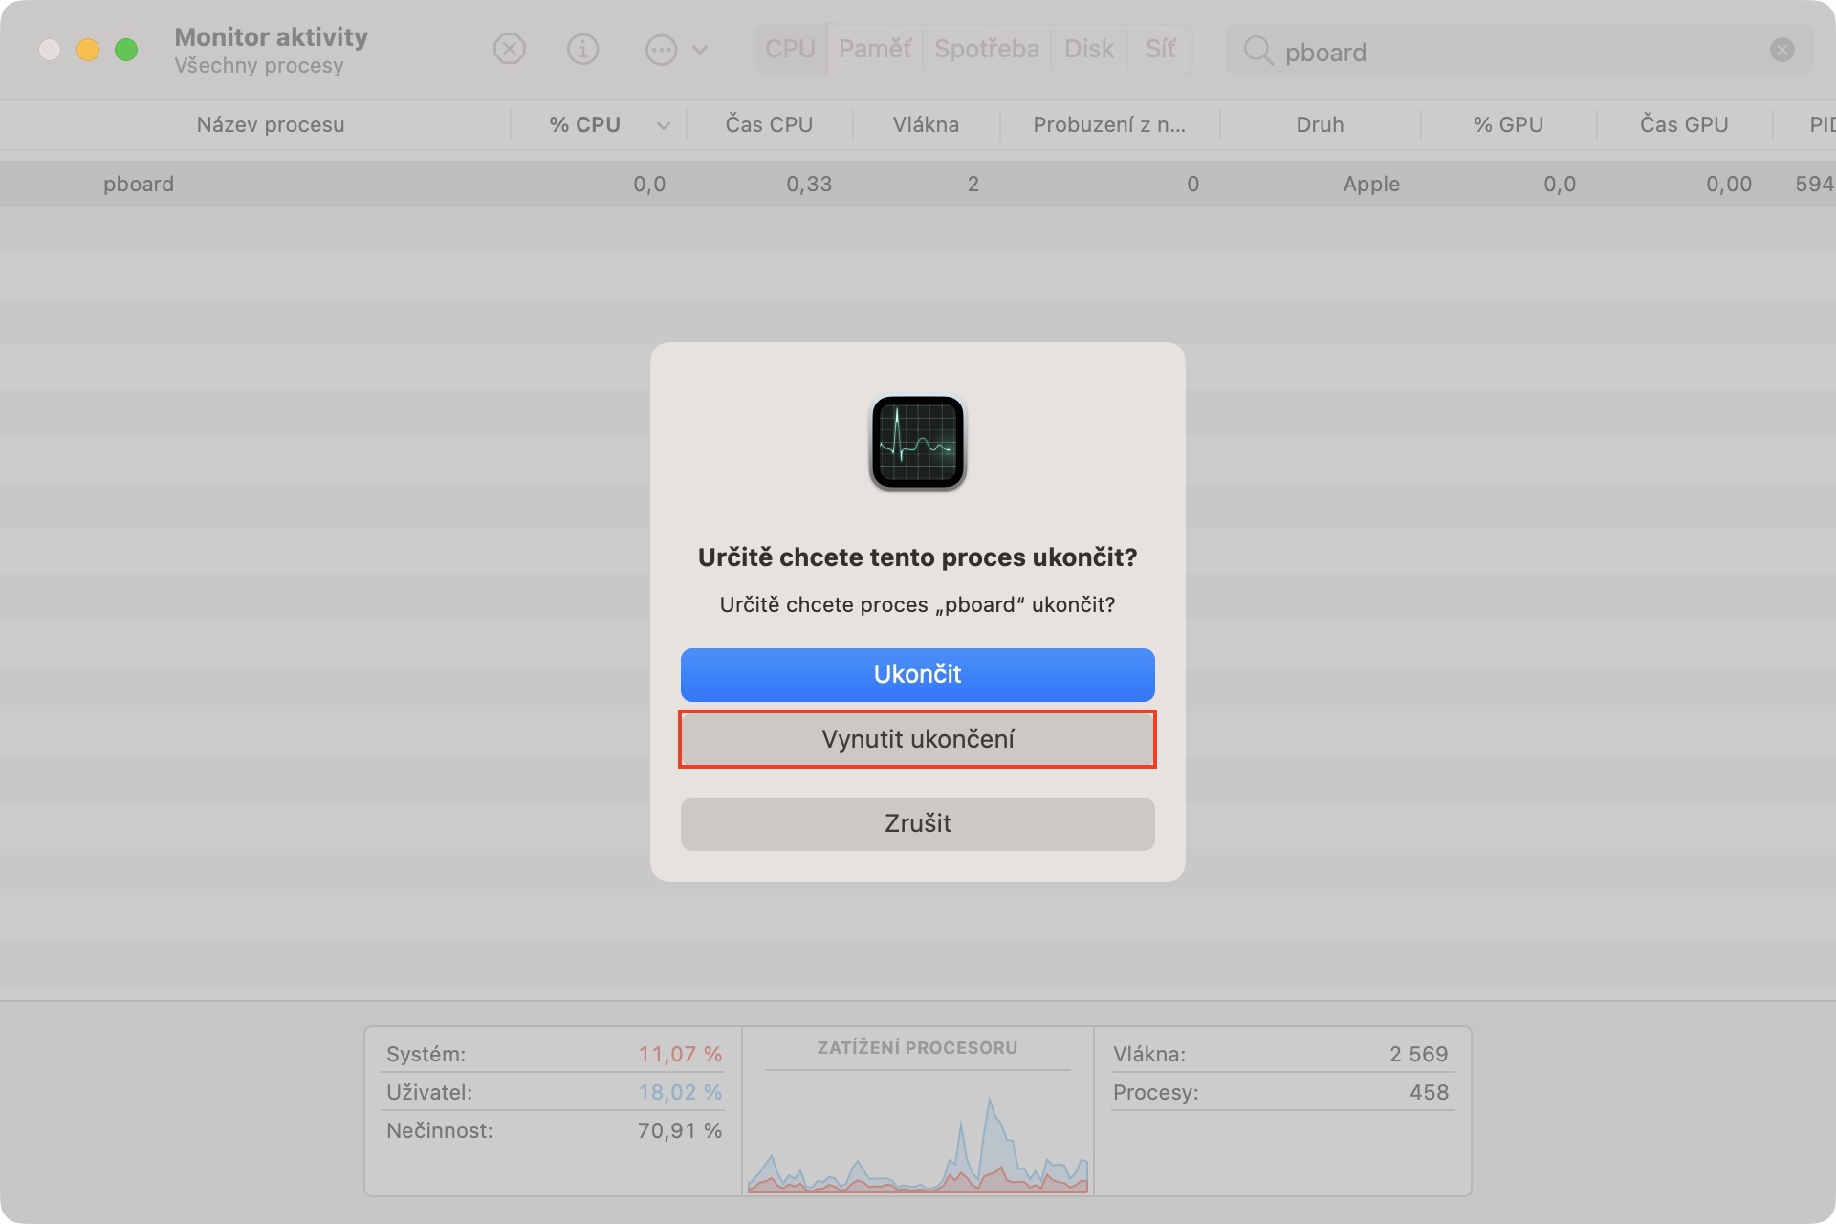Open the Disk tab
The width and height of the screenshot is (1836, 1224).
(x=1089, y=49)
